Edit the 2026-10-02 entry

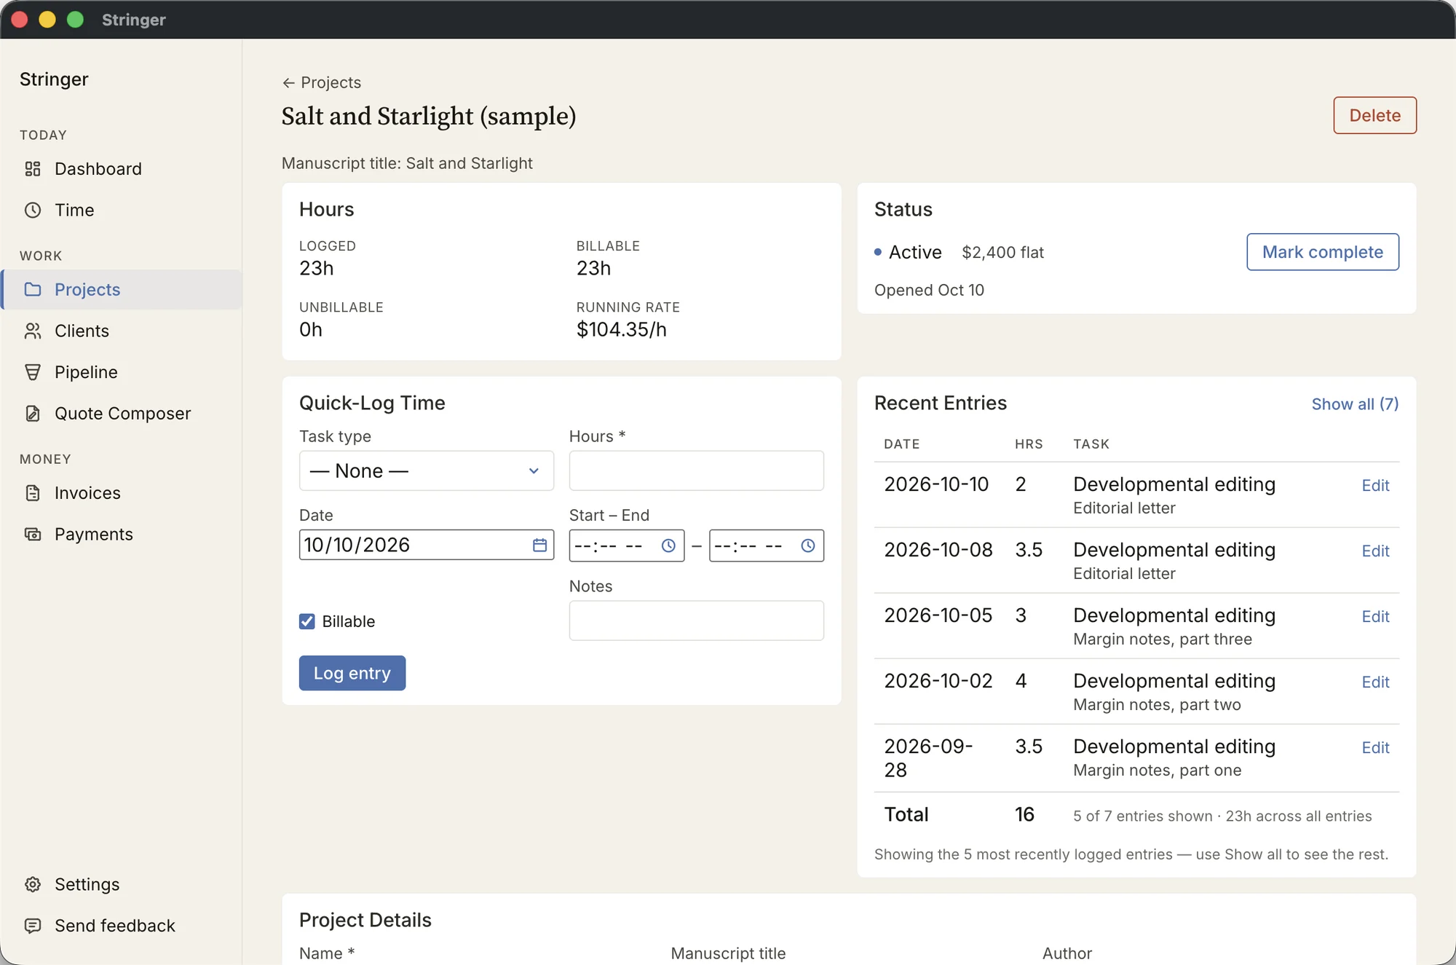pos(1375,682)
